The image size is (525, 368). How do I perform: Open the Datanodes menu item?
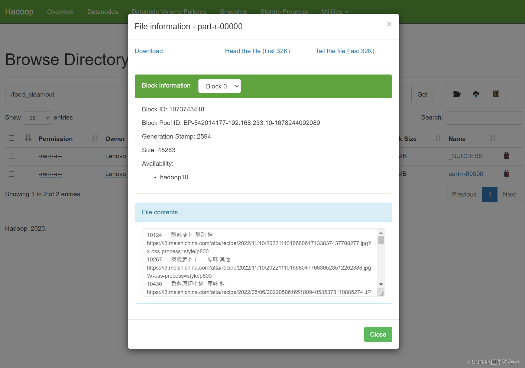[x=102, y=12]
